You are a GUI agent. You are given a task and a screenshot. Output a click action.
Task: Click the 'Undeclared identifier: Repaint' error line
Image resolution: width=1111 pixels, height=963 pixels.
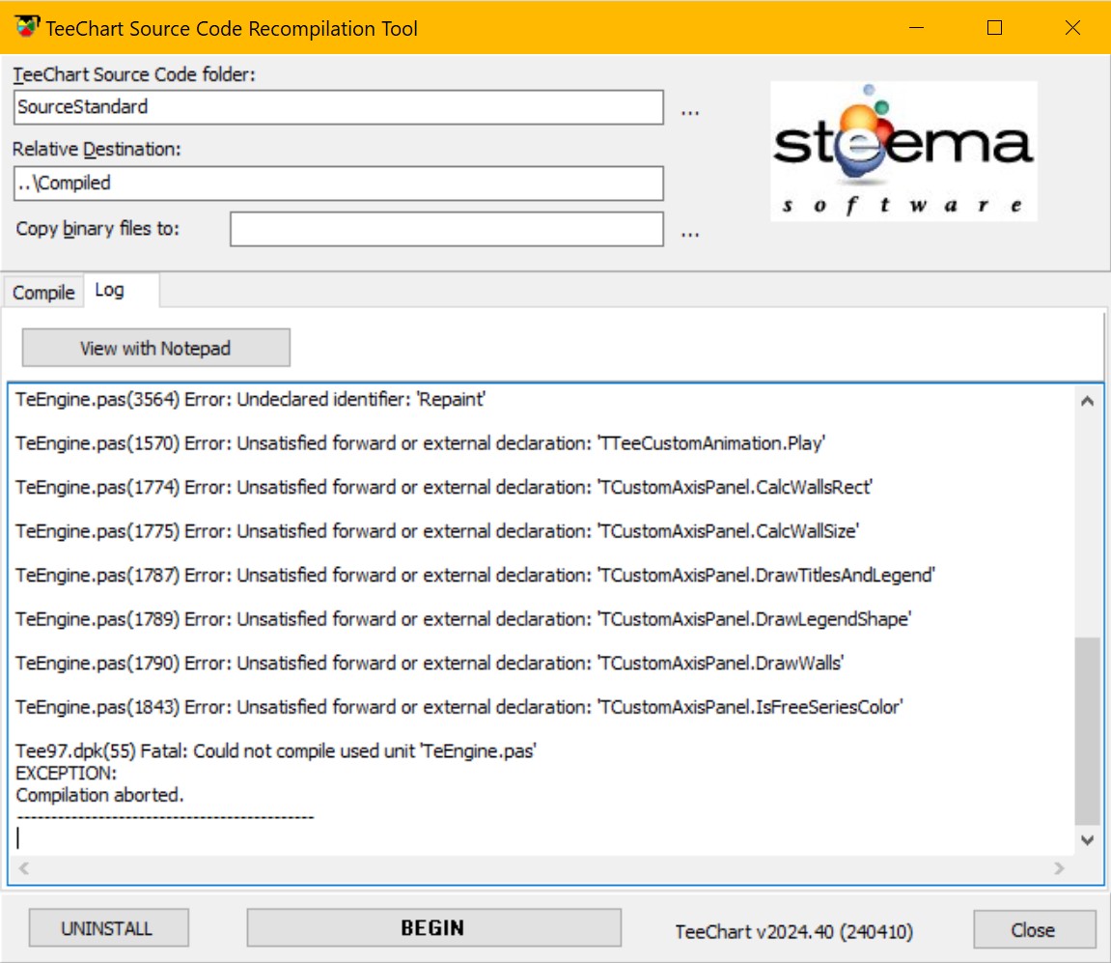[250, 399]
